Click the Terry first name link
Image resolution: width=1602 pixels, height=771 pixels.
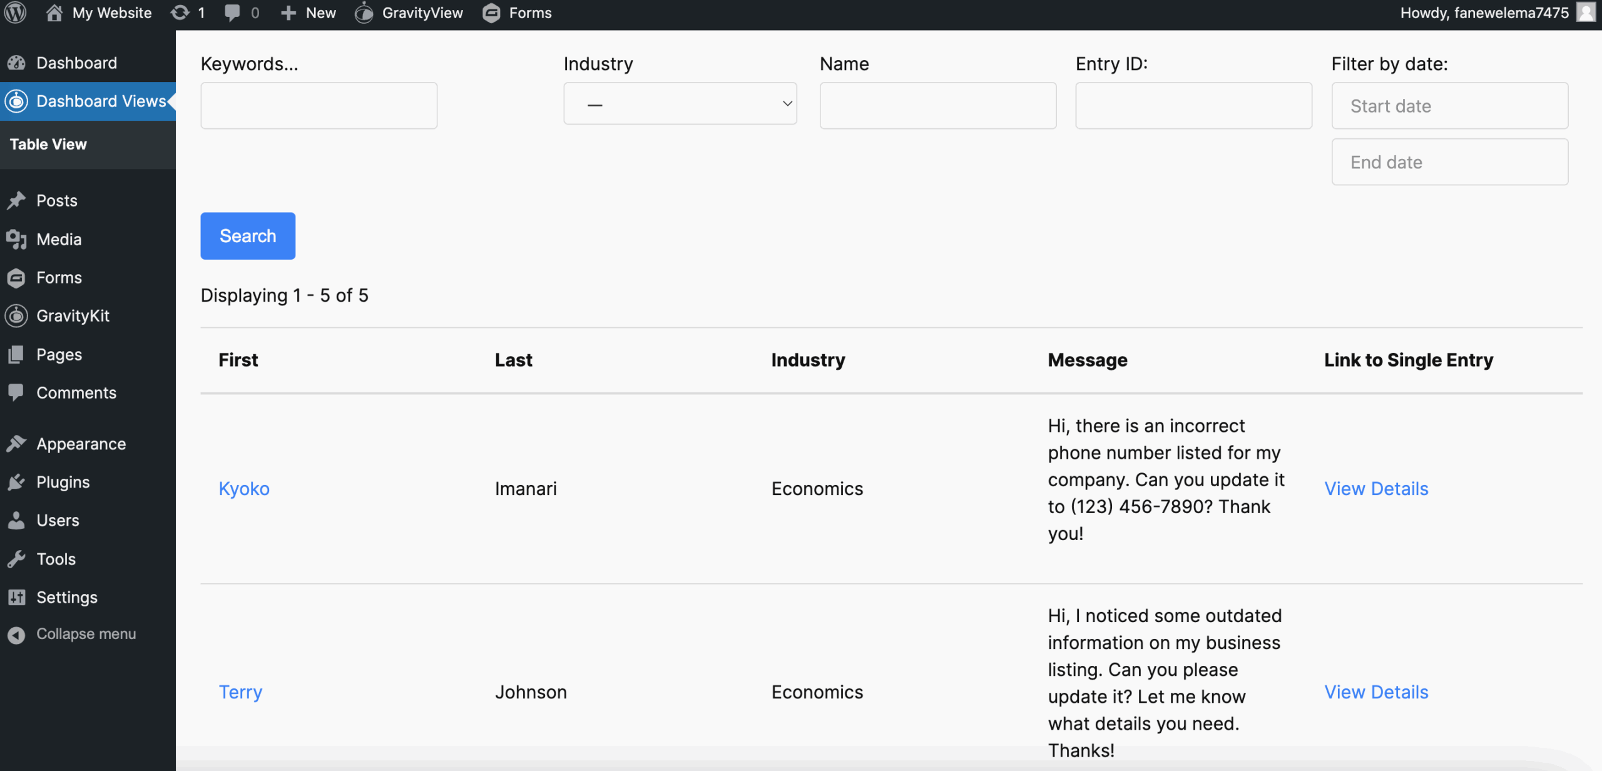click(240, 692)
